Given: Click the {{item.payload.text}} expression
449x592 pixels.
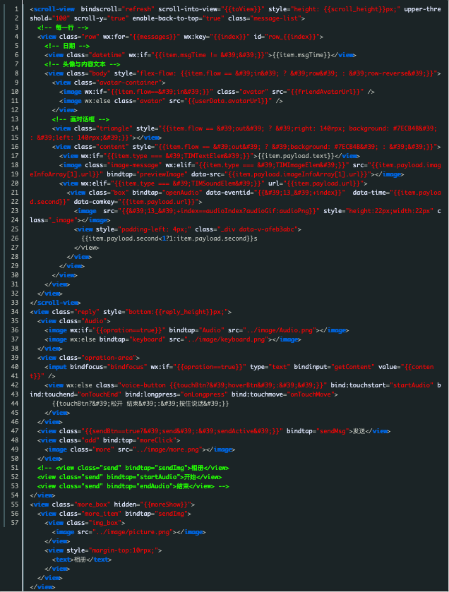Looking at the screenshot, I should pos(296,156).
